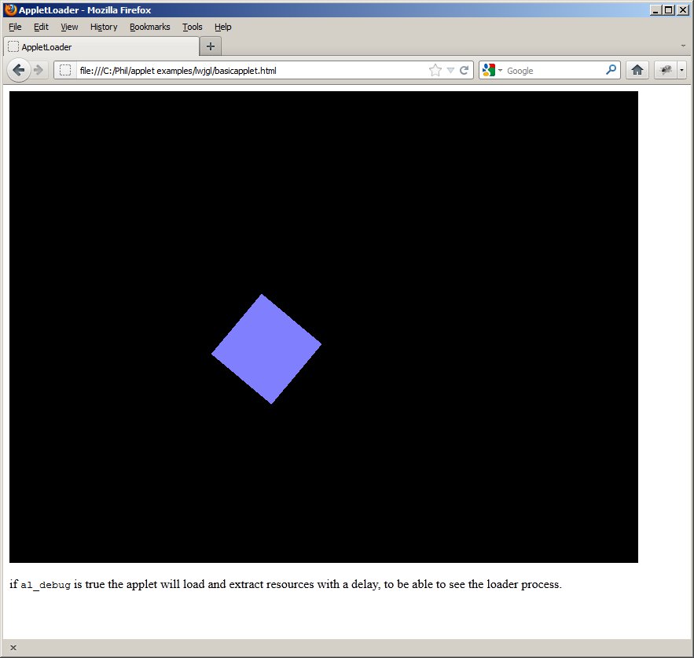Click the address bar URL field
The height and width of the screenshot is (658, 694).
coord(252,71)
